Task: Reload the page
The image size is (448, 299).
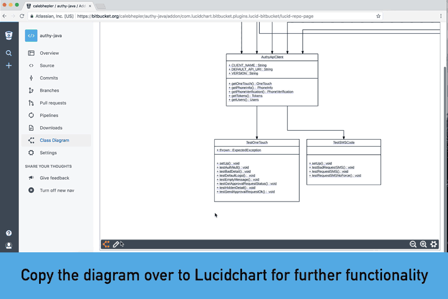Action: (22, 16)
